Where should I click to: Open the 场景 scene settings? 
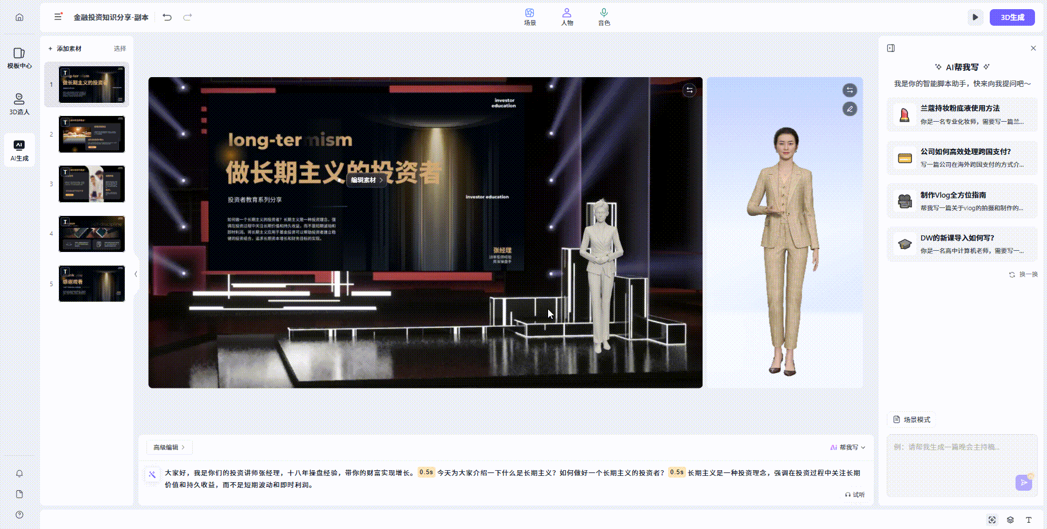tap(530, 17)
